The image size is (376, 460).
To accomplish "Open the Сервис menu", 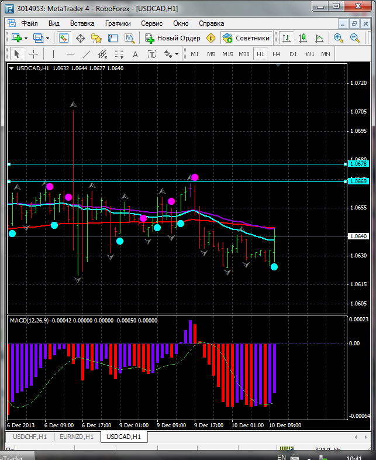I will (x=152, y=23).
